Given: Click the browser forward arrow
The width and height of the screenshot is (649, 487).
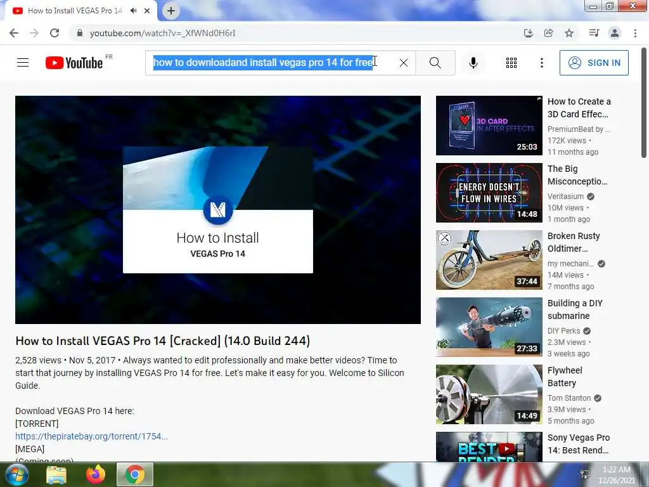Looking at the screenshot, I should tap(34, 33).
